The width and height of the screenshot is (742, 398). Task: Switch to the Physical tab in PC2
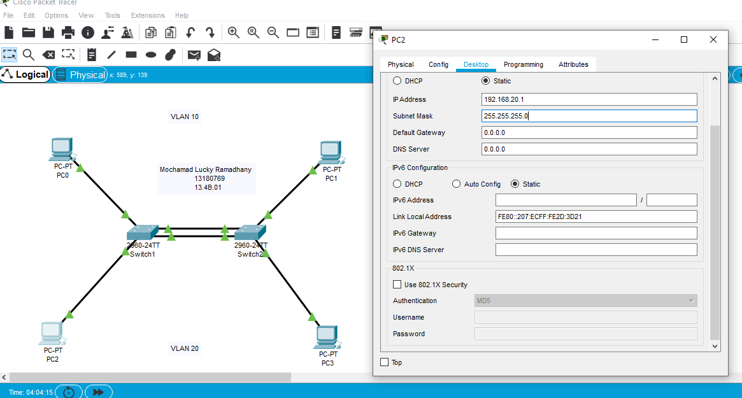coord(401,64)
